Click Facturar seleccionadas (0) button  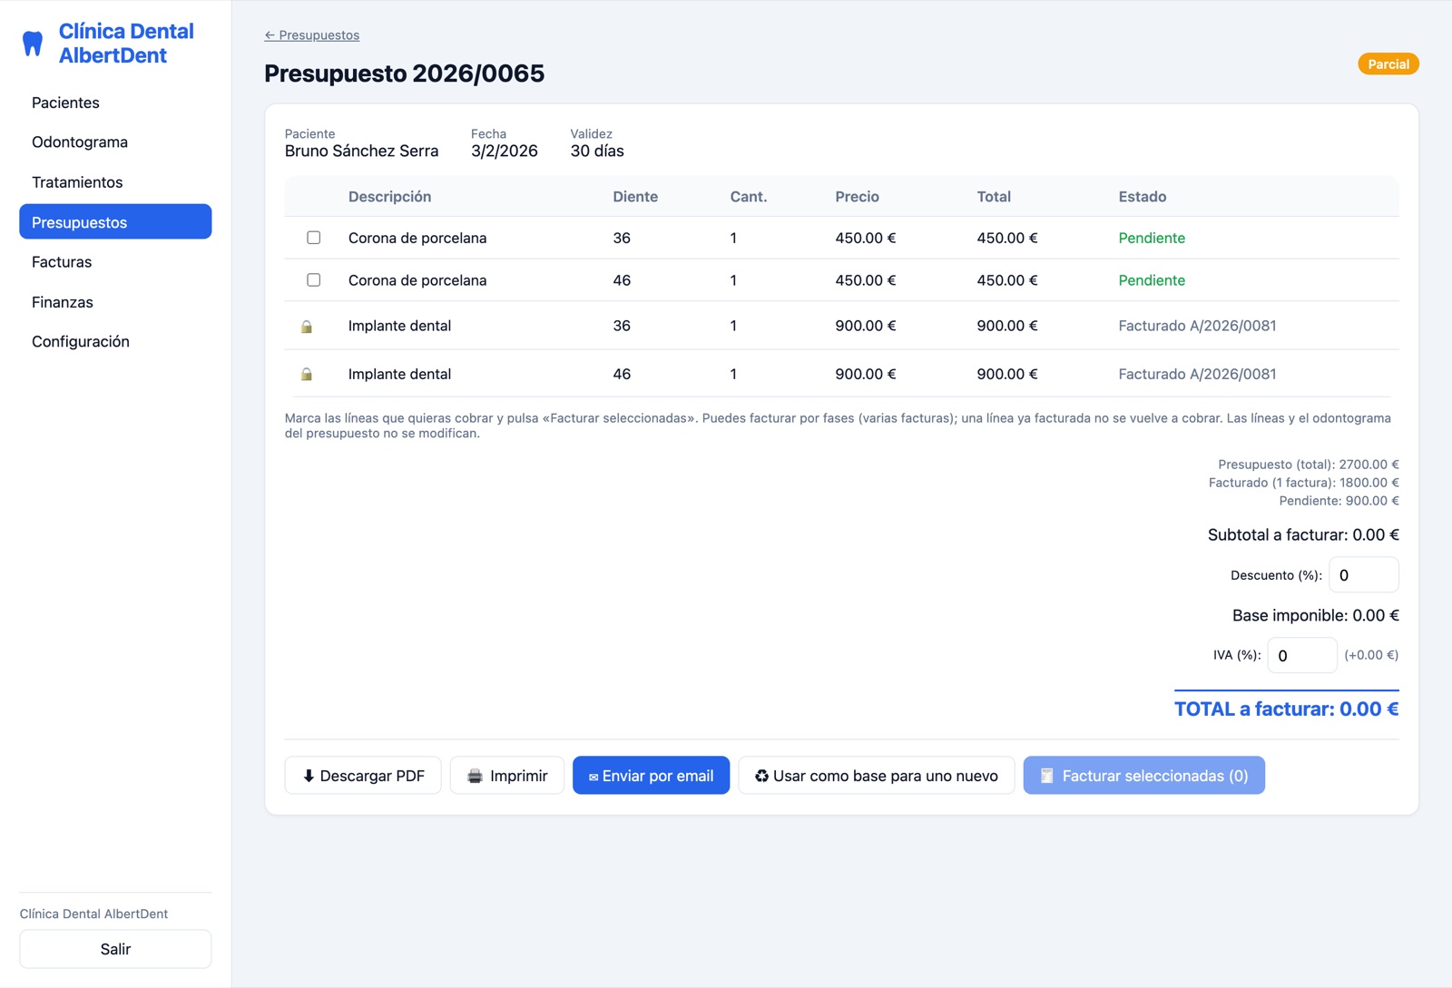point(1143,776)
